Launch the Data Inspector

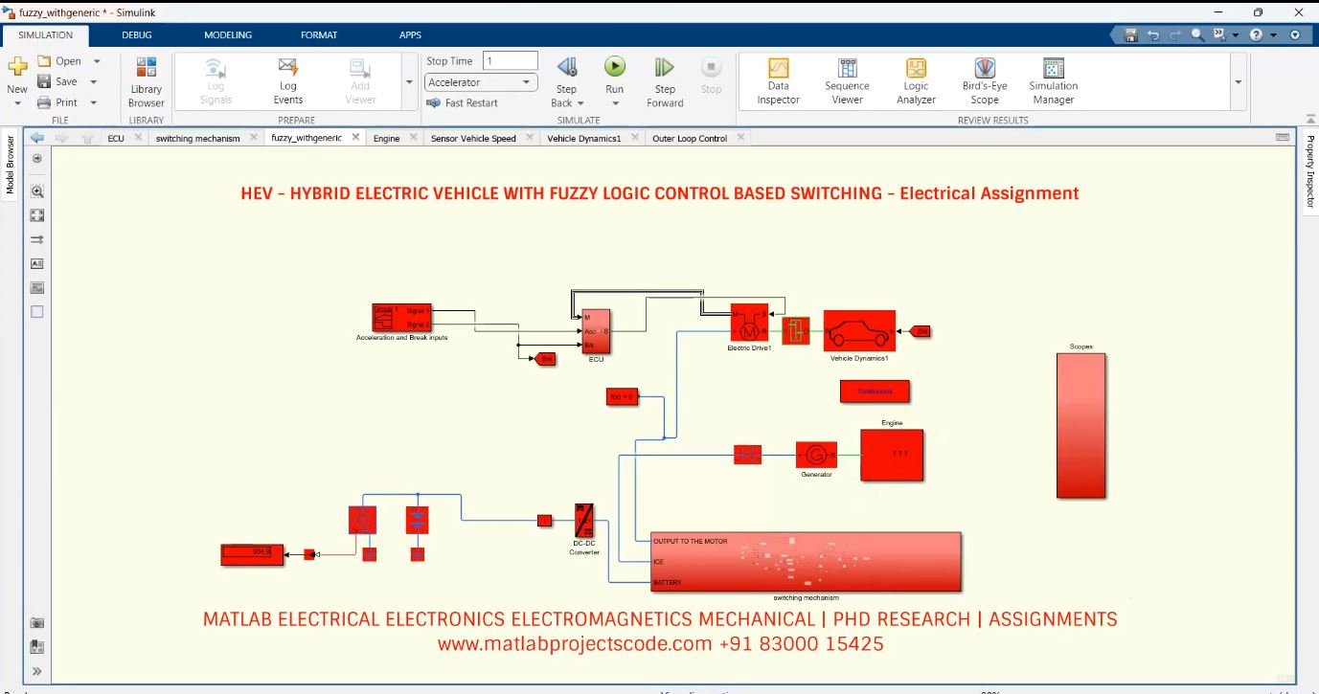[777, 81]
